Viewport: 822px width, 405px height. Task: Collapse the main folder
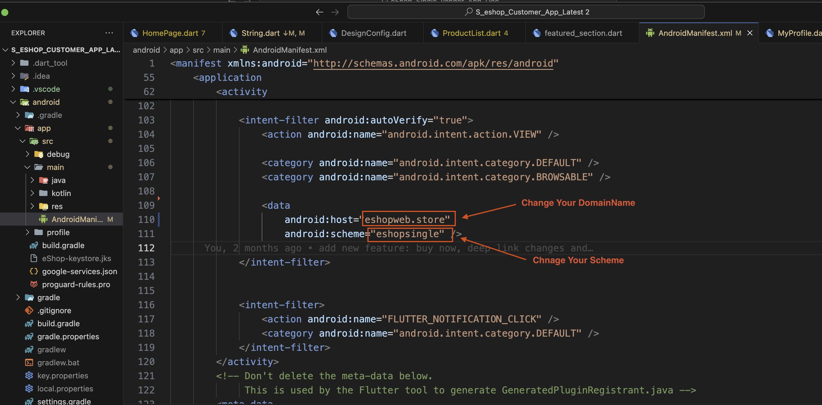tap(27, 167)
